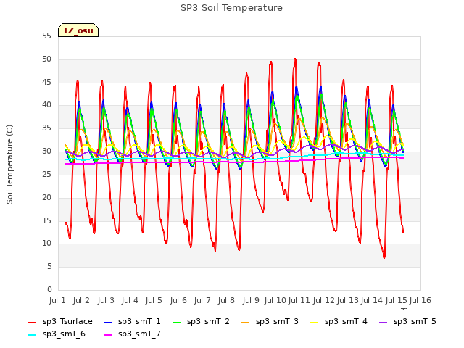
Task: Click purple swatch beside sp3_smT_5
Action: click(x=384, y=322)
